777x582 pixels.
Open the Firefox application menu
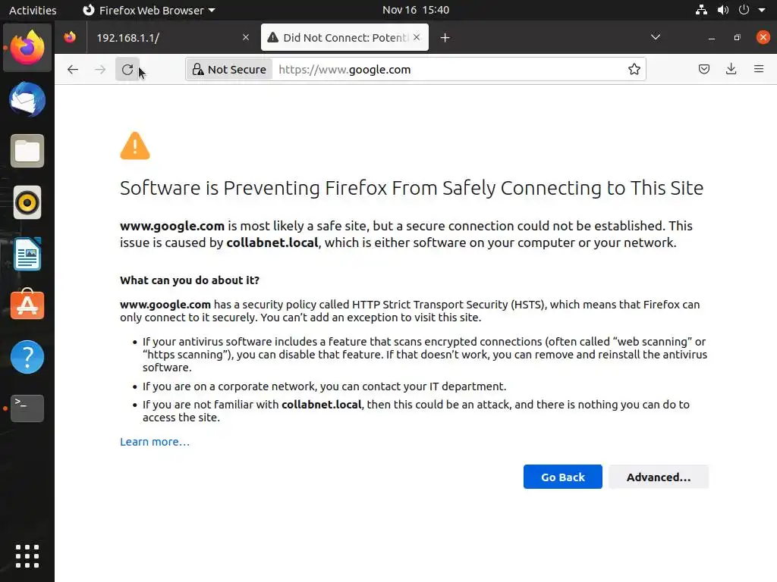pyautogui.click(x=759, y=70)
